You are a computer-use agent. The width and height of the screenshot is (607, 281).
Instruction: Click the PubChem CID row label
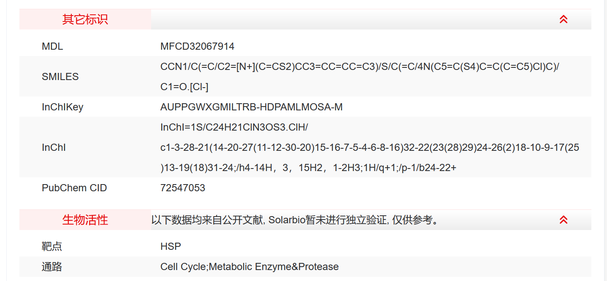coord(74,188)
